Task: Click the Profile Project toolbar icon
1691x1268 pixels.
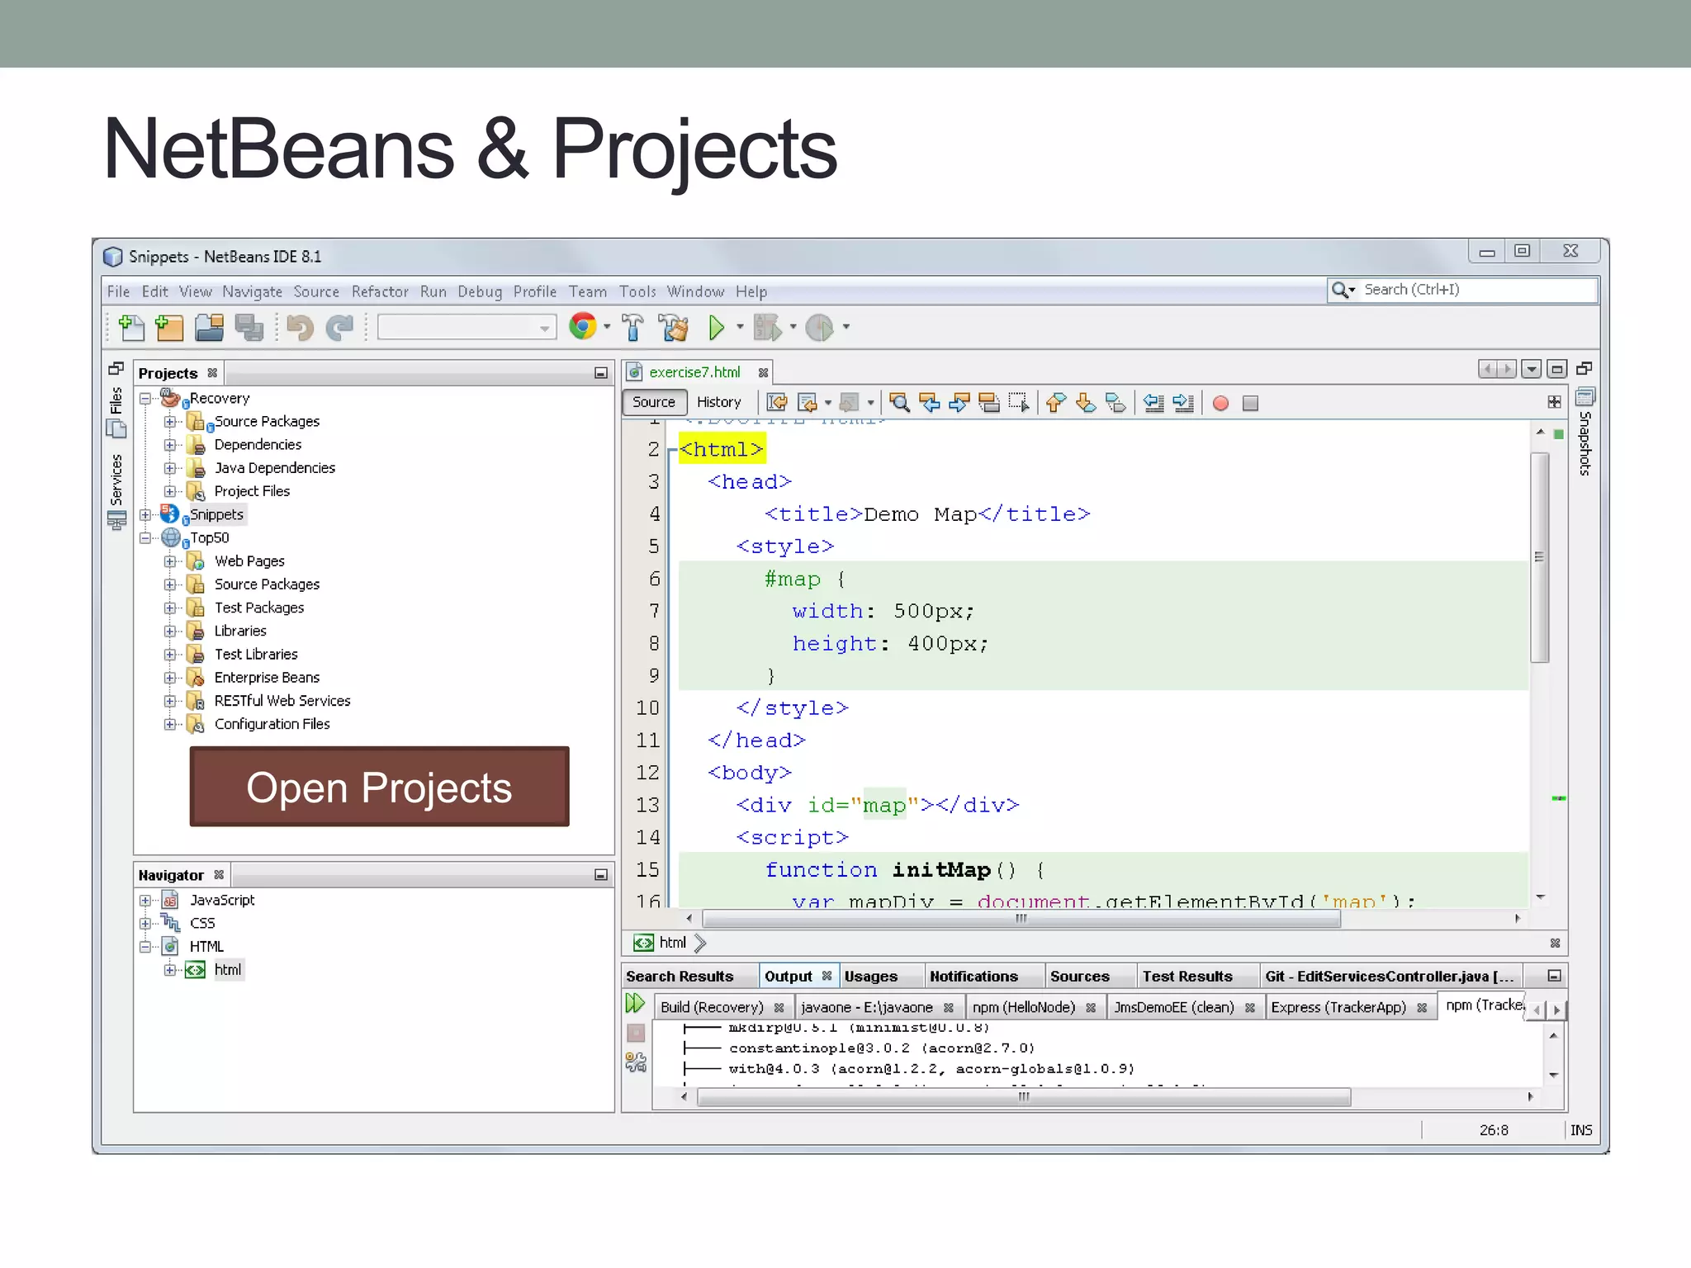Action: (x=819, y=328)
